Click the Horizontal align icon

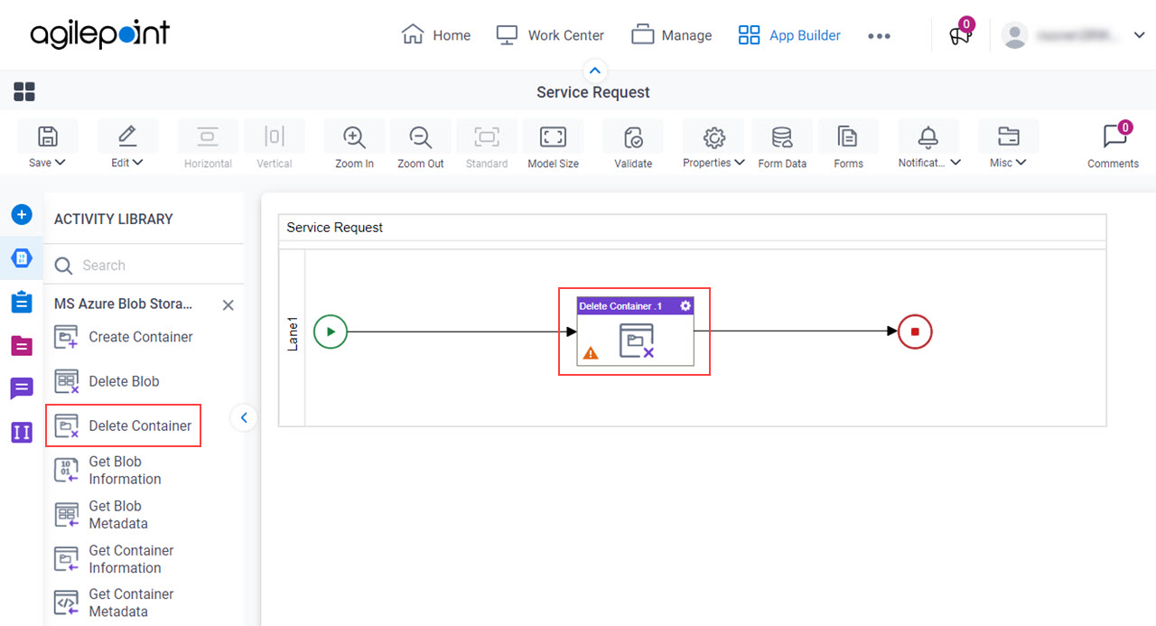(208, 136)
